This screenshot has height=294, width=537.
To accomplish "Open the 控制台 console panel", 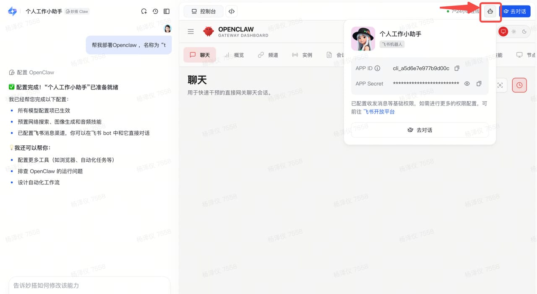I will pyautogui.click(x=203, y=11).
